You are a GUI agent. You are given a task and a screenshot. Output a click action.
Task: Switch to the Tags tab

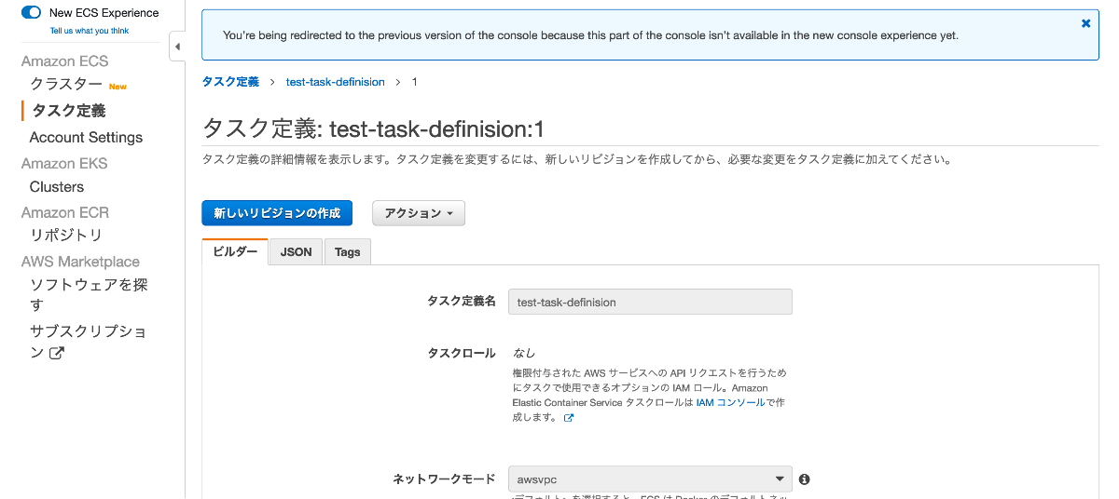click(x=348, y=251)
